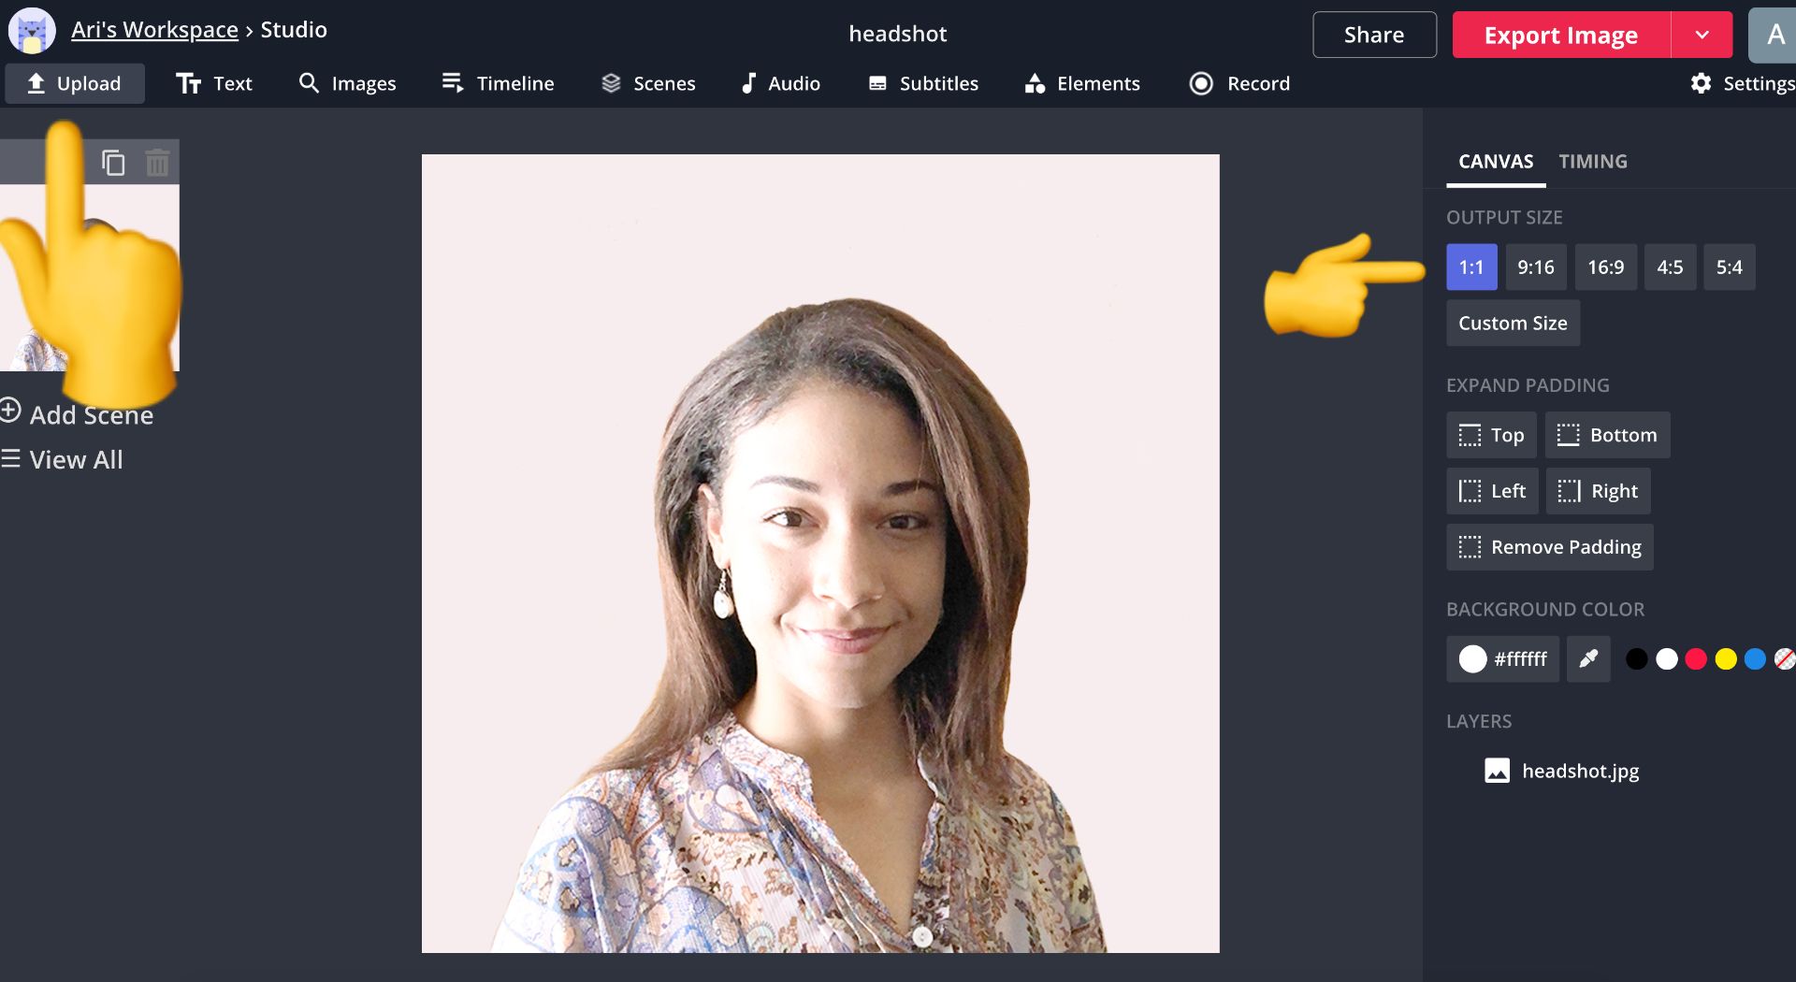This screenshot has height=982, width=1796.
Task: Select the 4:5 output size
Action: click(x=1670, y=267)
